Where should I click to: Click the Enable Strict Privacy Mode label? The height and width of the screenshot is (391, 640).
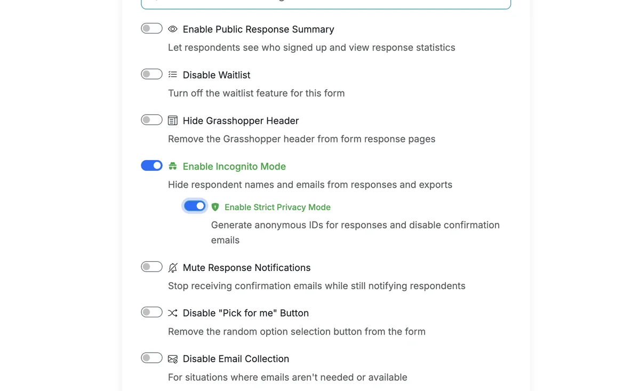pyautogui.click(x=277, y=207)
